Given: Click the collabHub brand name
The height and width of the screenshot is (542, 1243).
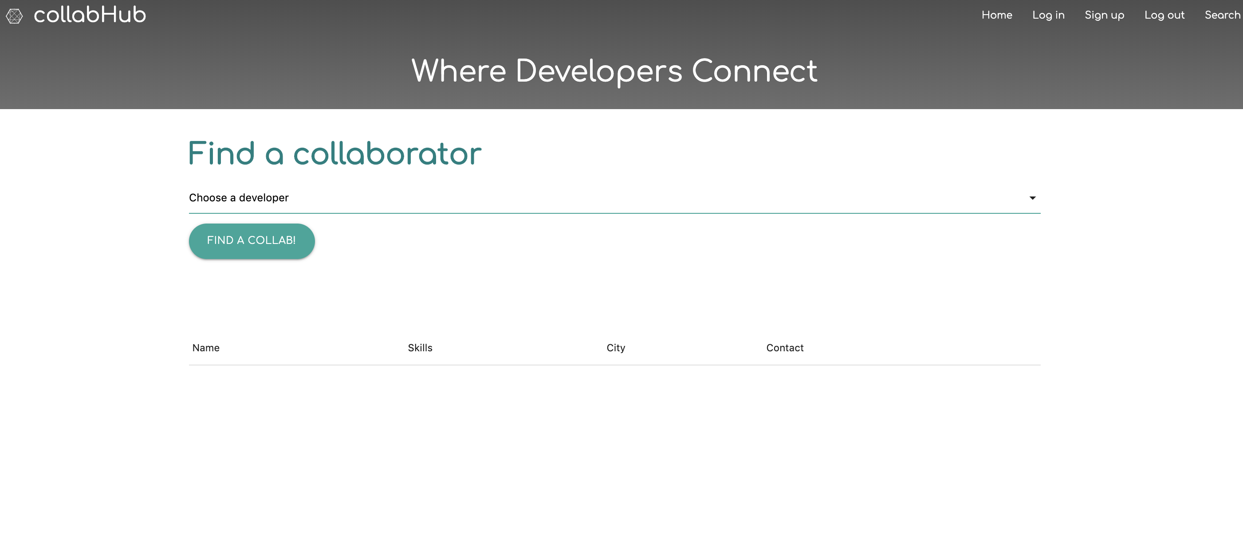Looking at the screenshot, I should (x=90, y=15).
